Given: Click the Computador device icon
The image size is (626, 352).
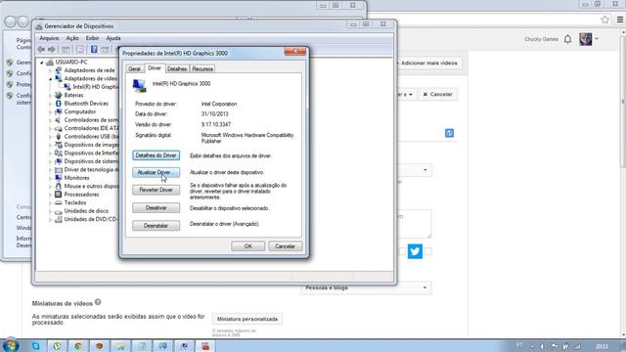Looking at the screenshot, I should [59, 111].
